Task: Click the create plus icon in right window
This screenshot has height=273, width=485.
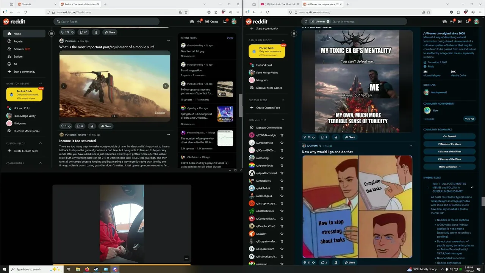Action: (460, 22)
